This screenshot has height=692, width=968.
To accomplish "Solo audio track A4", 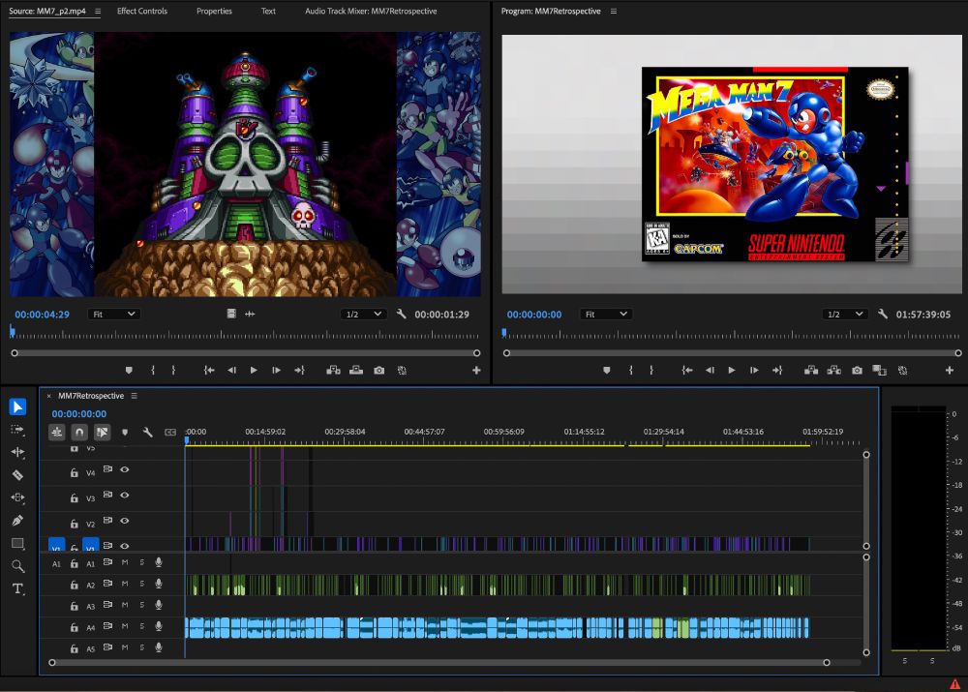I will (142, 626).
